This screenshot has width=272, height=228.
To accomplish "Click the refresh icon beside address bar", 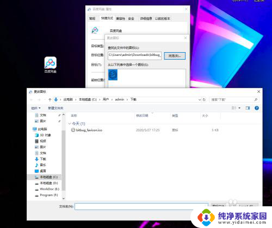I will pos(204,99).
